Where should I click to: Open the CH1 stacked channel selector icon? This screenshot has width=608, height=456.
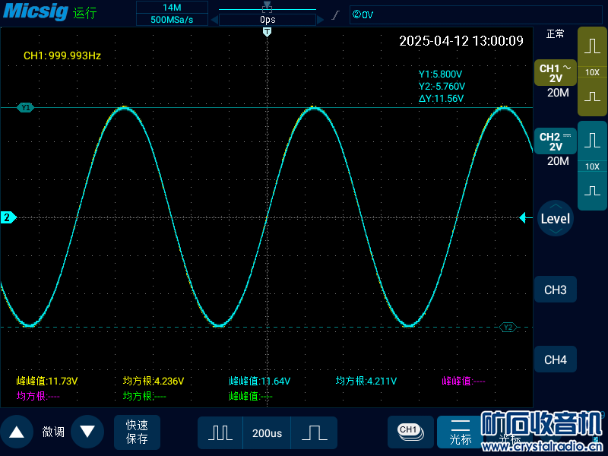tap(410, 432)
